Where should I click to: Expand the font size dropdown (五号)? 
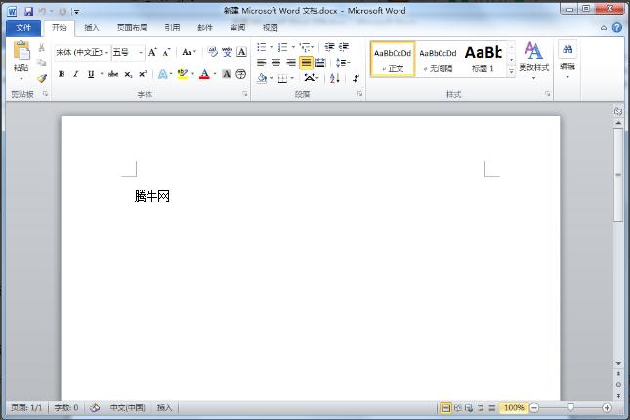pyautogui.click(x=141, y=52)
